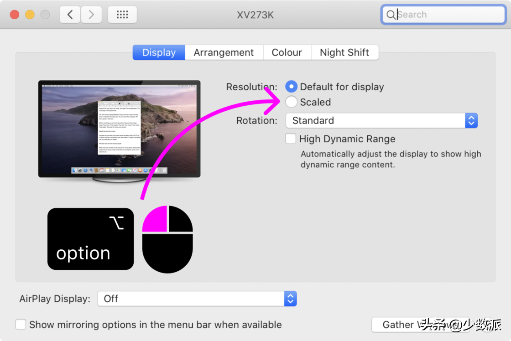The height and width of the screenshot is (341, 511).
Task: Go forward with the right chevron button
Action: coord(91,15)
